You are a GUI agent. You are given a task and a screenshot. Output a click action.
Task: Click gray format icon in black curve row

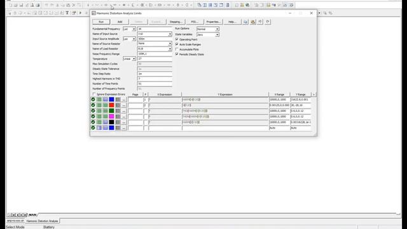point(118,122)
